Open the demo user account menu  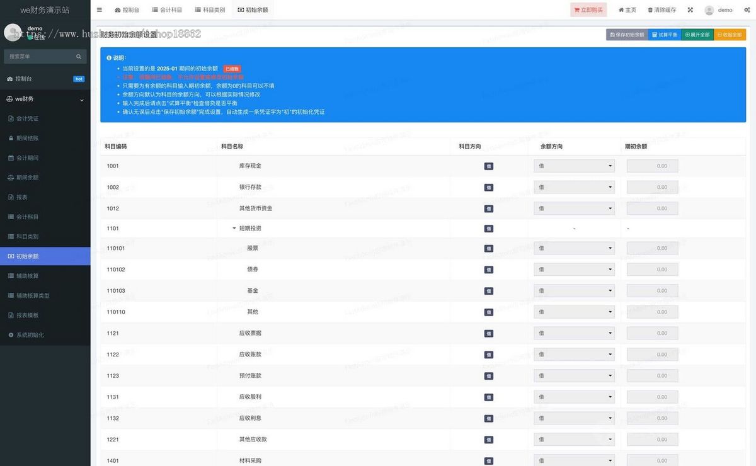click(x=719, y=9)
